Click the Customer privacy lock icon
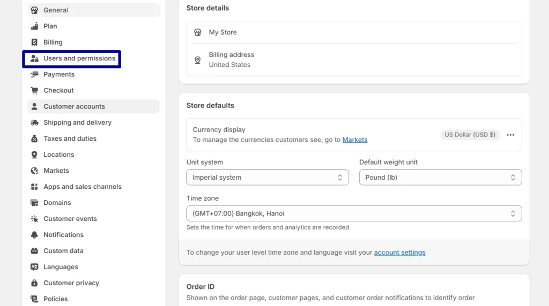The height and width of the screenshot is (306, 549). 34,283
